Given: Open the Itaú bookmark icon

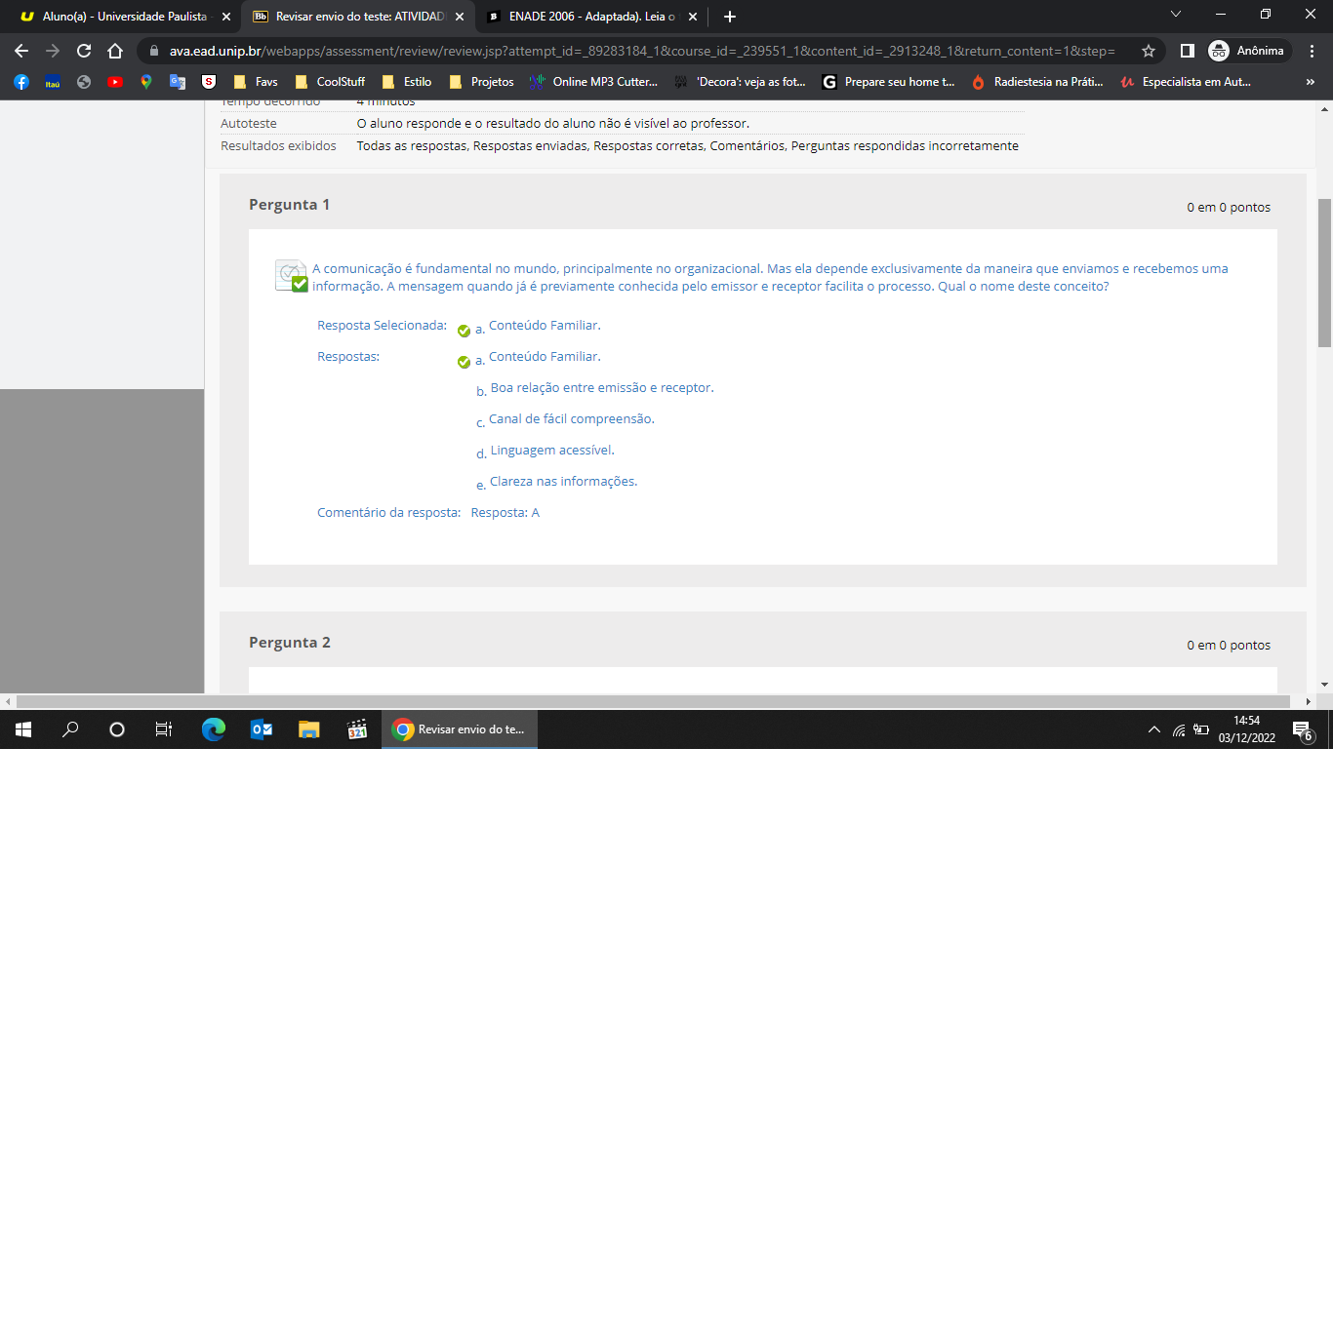Looking at the screenshot, I should (53, 82).
